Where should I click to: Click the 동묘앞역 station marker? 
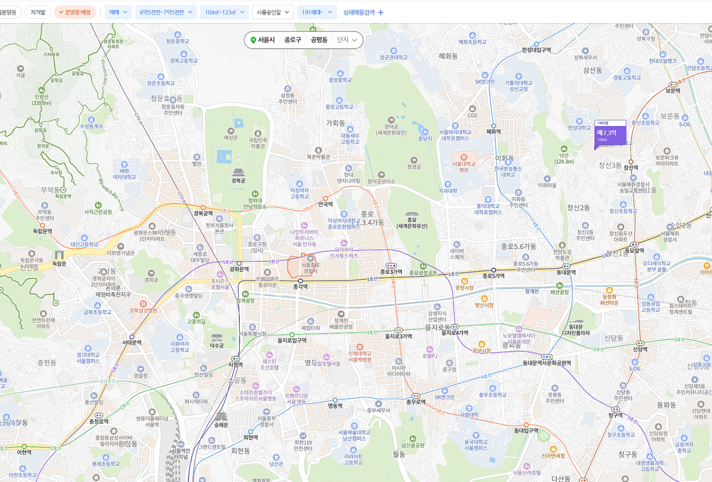point(634,244)
